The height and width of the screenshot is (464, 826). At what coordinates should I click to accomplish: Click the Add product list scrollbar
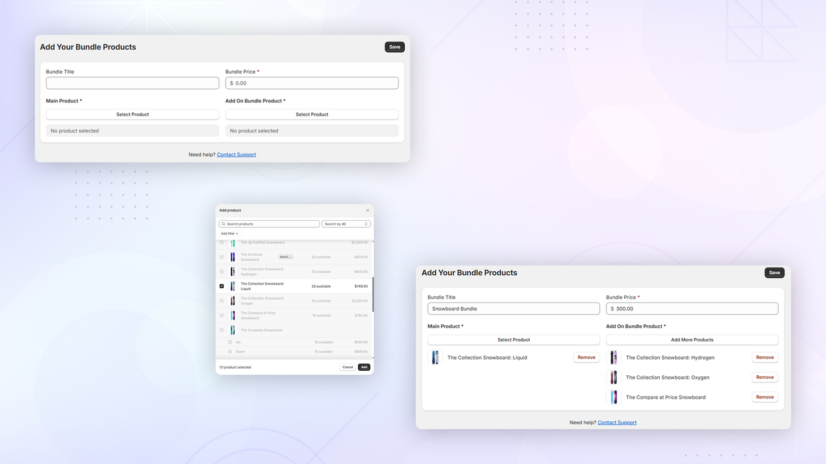click(373, 294)
